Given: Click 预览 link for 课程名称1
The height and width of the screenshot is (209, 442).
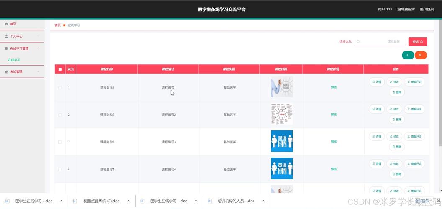Looking at the screenshot, I should 334,87.
